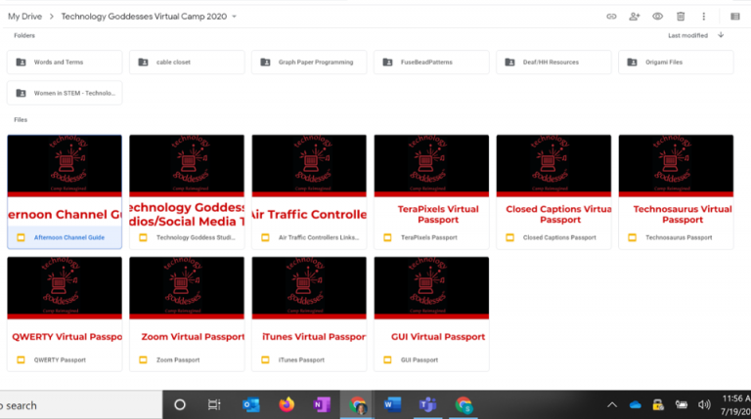Open Task View on taskbar

click(x=214, y=405)
